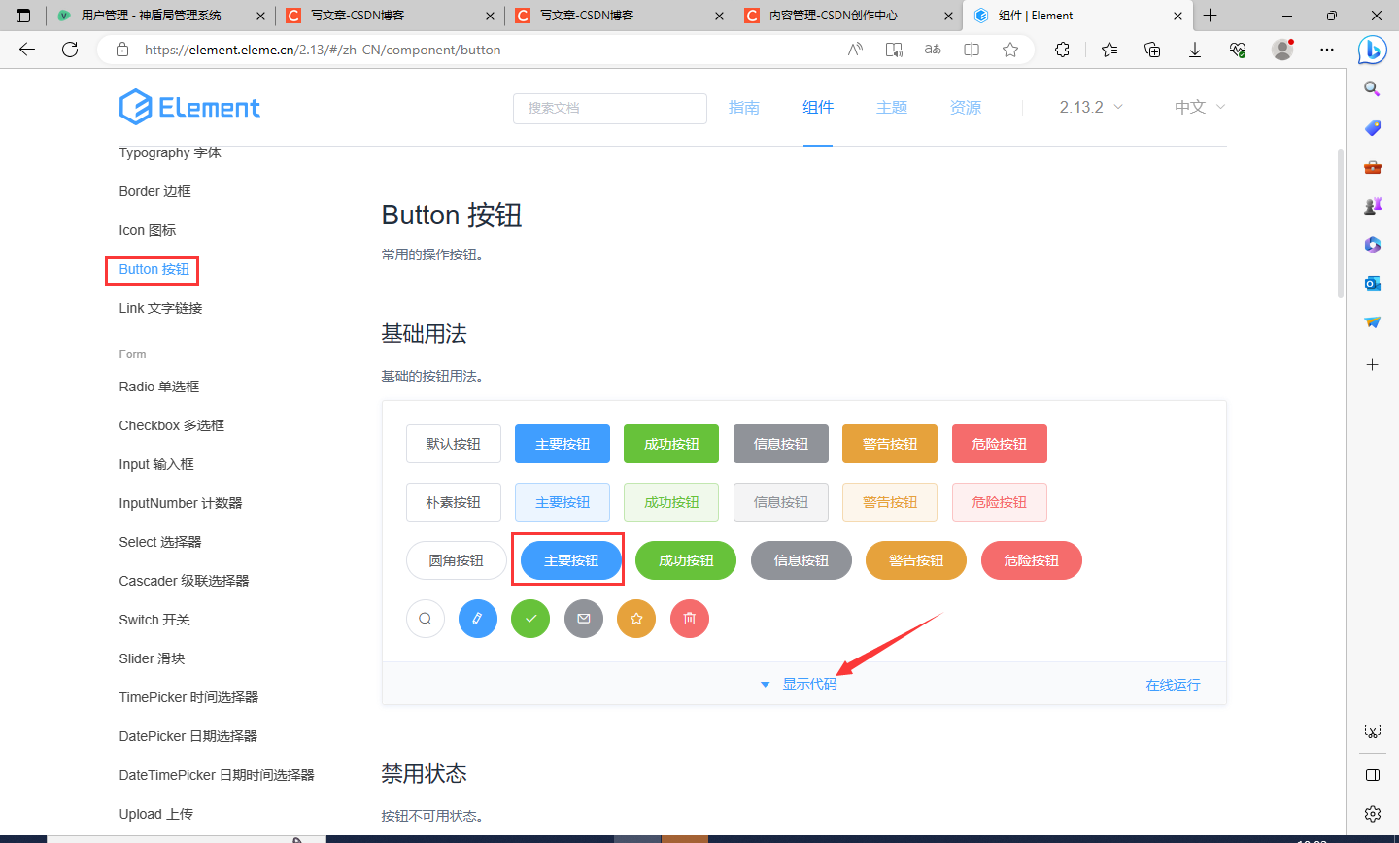Click the 朴素按钮 button

454,502
